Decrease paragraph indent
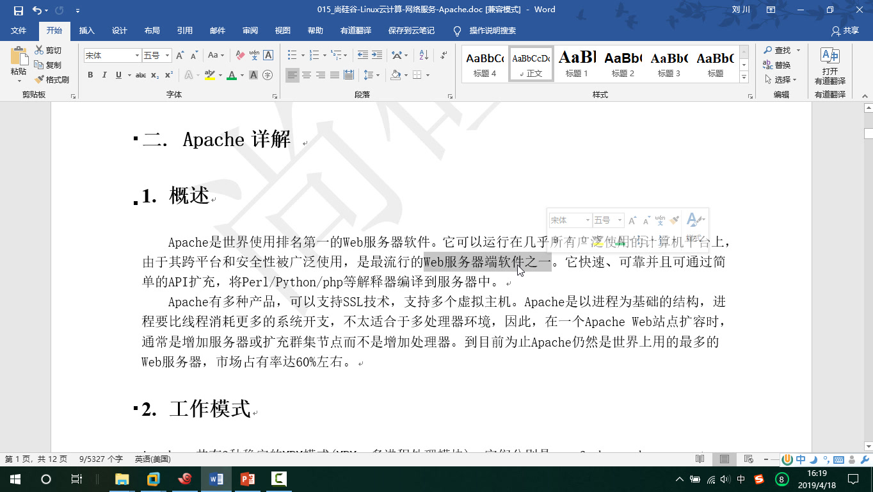 363,56
